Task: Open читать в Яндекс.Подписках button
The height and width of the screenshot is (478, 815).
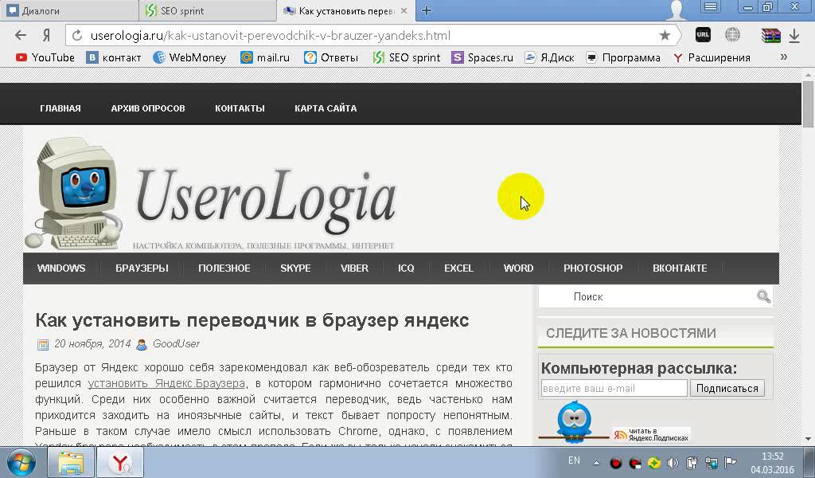Action: tap(651, 434)
